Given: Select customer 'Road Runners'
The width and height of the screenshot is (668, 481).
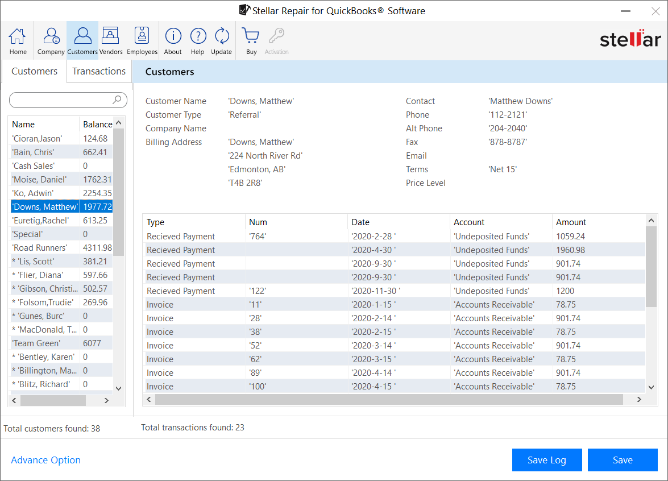Looking at the screenshot, I should click(62, 247).
